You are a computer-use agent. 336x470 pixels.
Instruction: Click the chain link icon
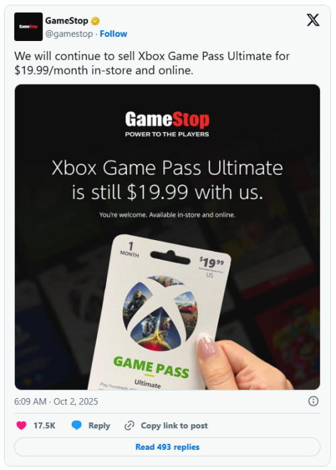click(130, 426)
